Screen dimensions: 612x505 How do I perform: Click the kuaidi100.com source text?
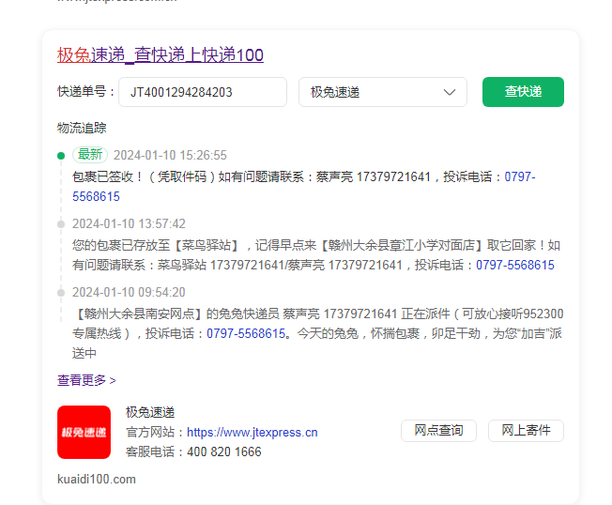coord(97,480)
